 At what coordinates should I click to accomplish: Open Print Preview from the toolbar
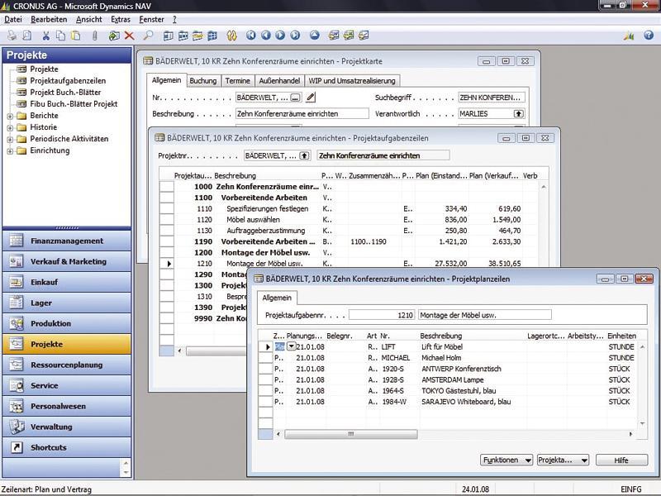pyautogui.click(x=27, y=36)
